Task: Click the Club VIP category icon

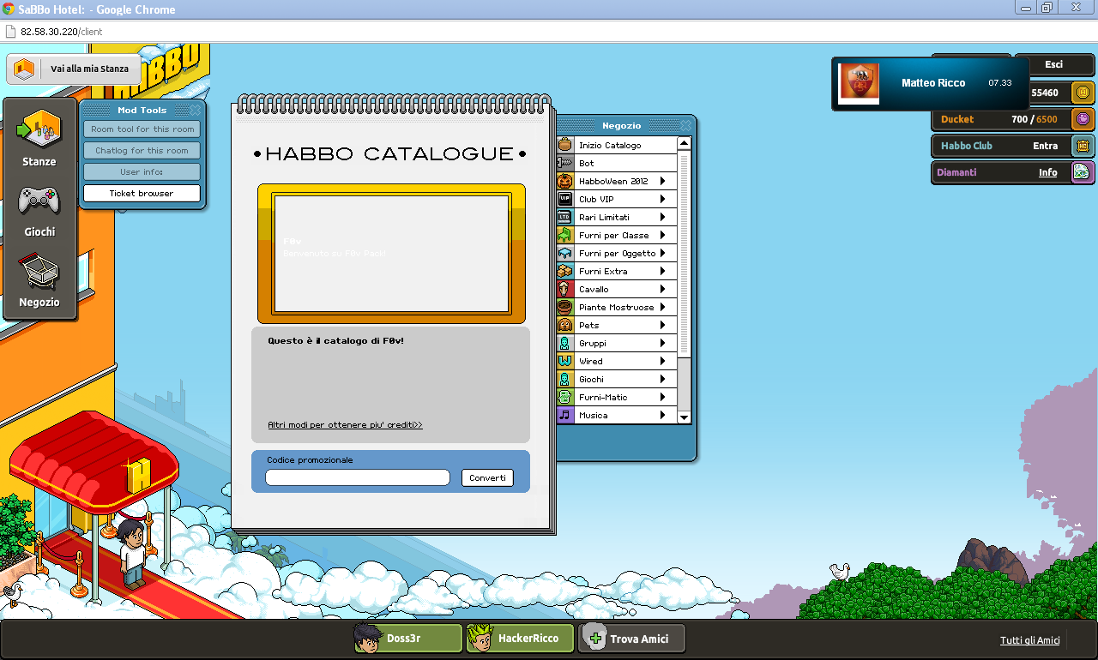Action: pos(564,199)
